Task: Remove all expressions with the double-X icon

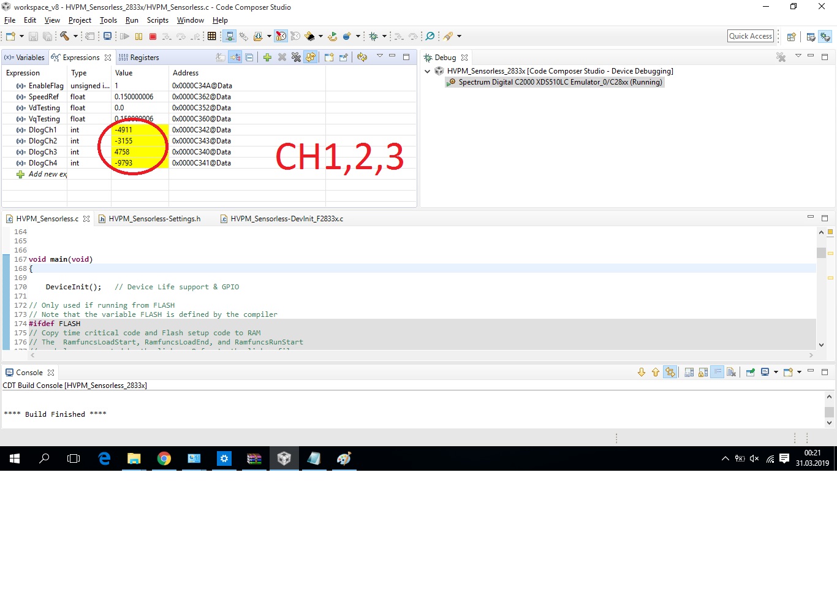Action: click(296, 57)
